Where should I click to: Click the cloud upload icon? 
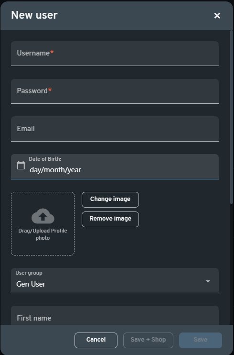(x=43, y=216)
